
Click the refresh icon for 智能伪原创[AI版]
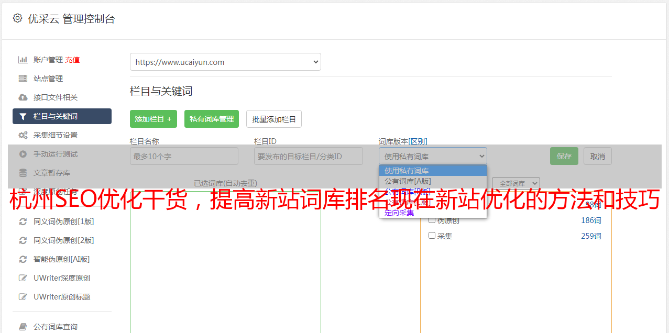click(23, 259)
